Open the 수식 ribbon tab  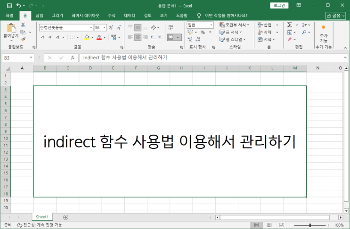click(112, 15)
